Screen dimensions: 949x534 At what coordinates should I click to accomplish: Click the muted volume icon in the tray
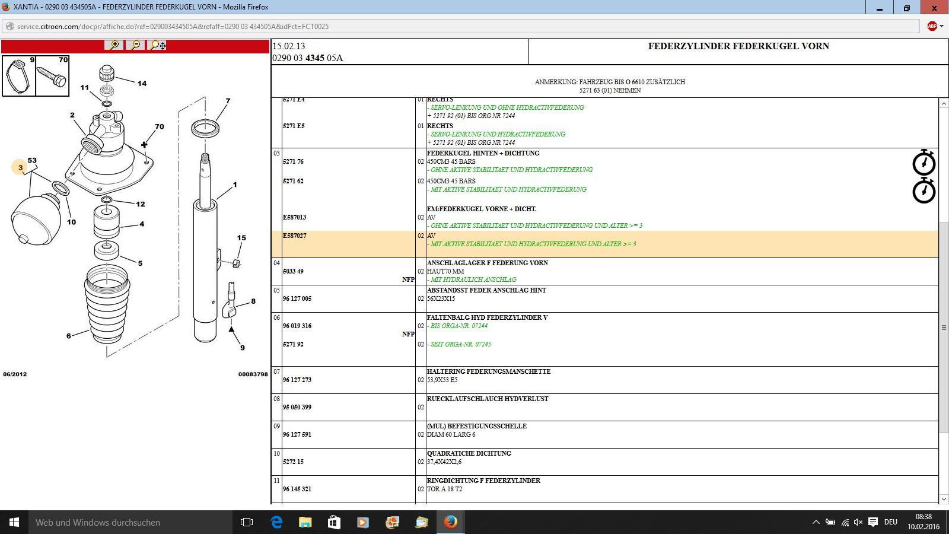[858, 522]
